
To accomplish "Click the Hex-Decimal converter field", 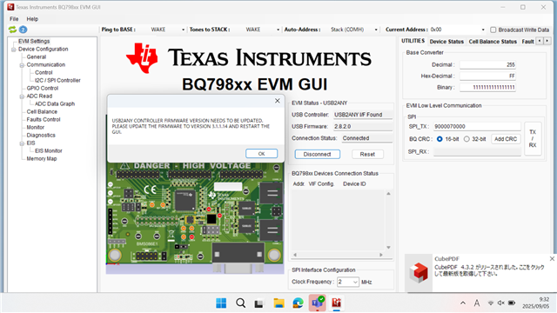I will 487,76.
